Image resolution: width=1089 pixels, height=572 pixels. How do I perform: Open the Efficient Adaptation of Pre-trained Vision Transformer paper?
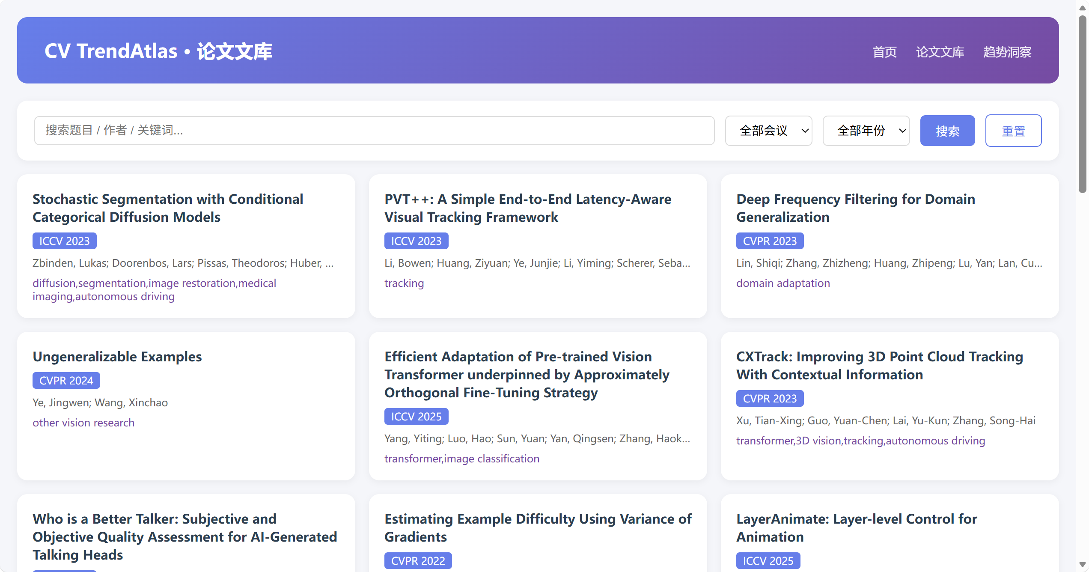[527, 375]
